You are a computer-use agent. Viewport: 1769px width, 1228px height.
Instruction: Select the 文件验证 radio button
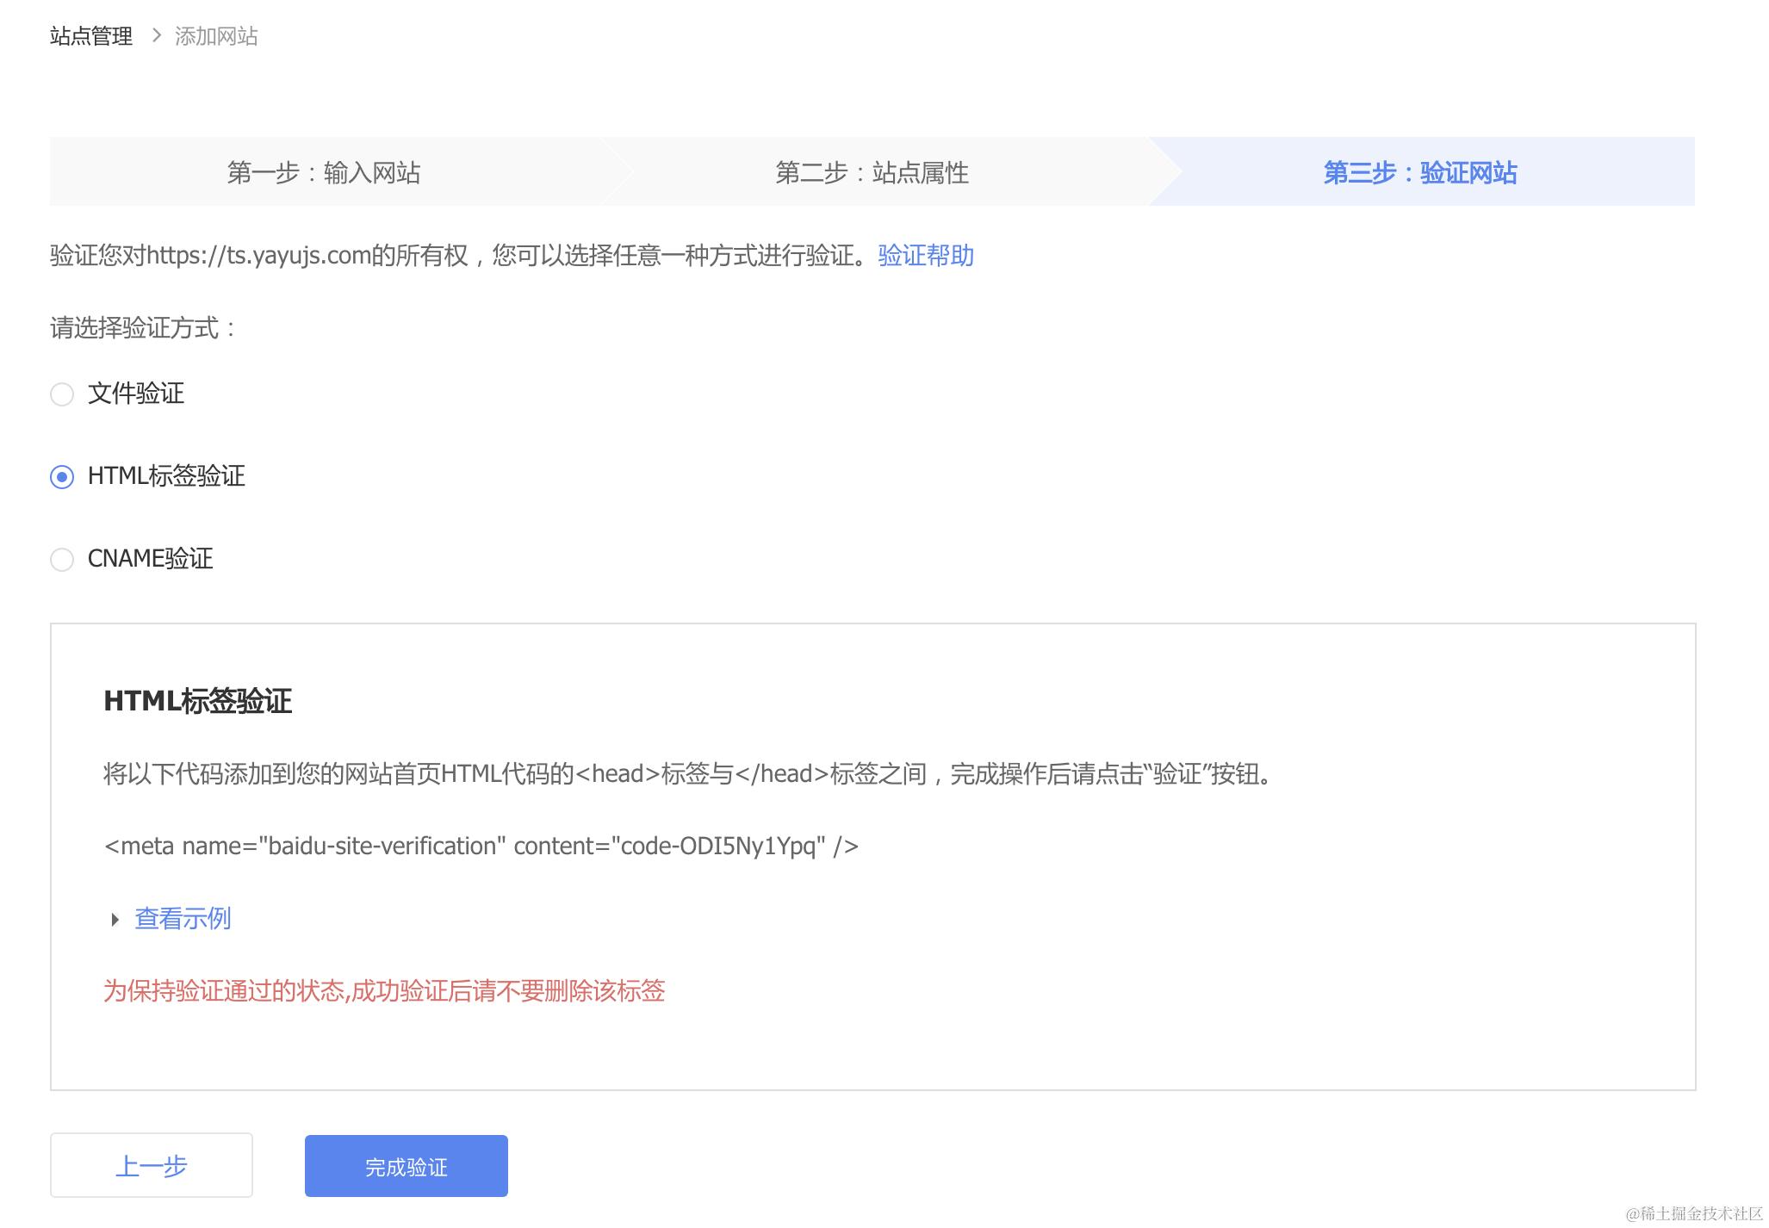(x=62, y=394)
